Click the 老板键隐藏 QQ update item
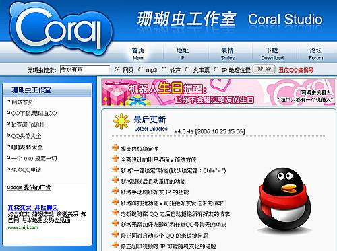The height and width of the screenshot is (251, 337). click(175, 214)
